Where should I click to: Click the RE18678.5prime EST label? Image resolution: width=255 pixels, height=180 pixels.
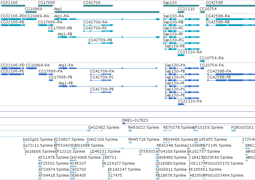(x=171, y=176)
